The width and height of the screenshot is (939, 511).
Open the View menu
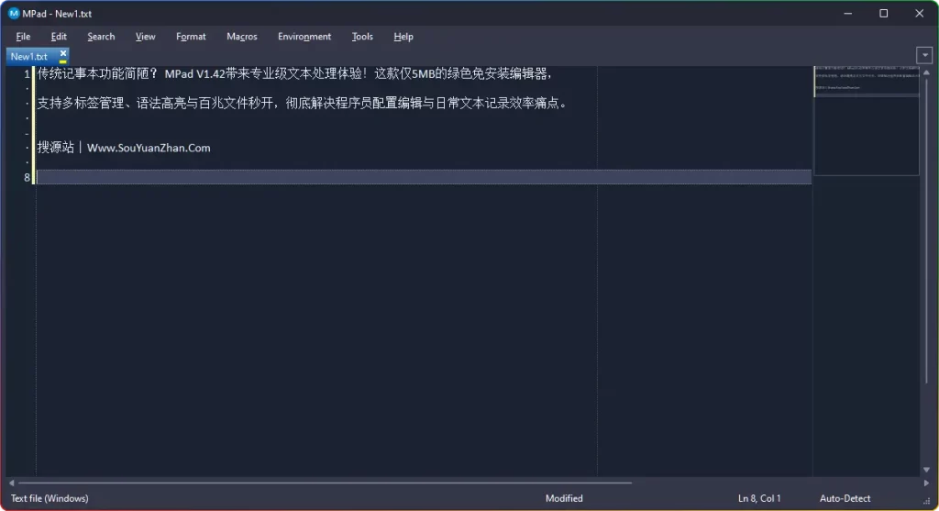point(145,37)
